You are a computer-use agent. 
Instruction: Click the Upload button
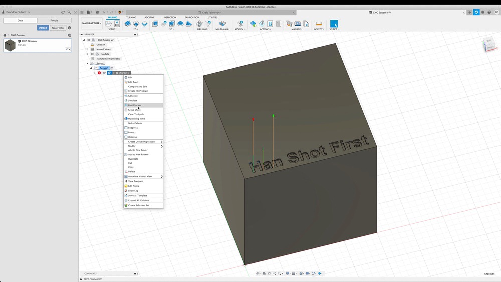[43, 28]
